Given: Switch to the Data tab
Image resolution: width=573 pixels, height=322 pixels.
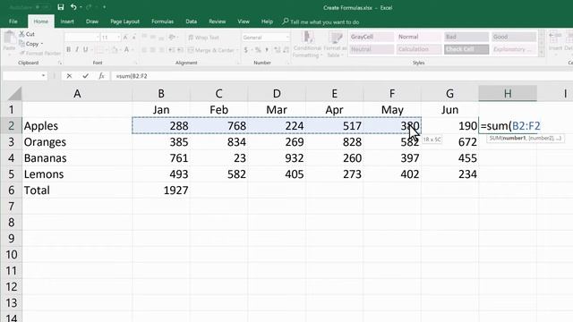Looking at the screenshot, I should pyautogui.click(x=191, y=21).
